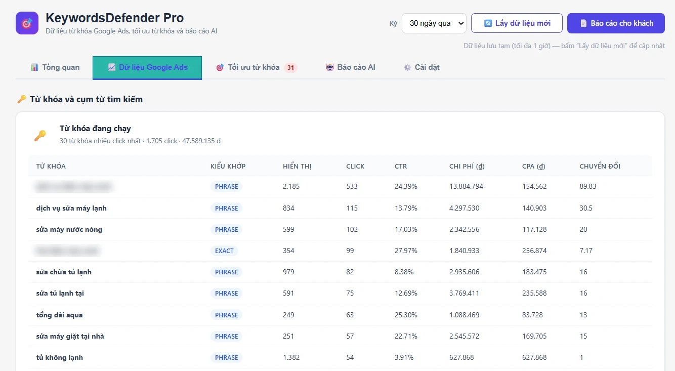Click the conversion value 89.83
Viewport: 675px width, 371px height.
[x=588, y=186]
